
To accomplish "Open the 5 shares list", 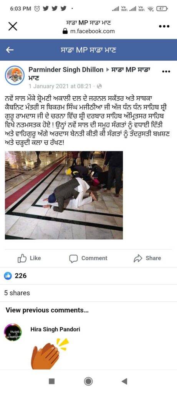I will click(17, 293).
